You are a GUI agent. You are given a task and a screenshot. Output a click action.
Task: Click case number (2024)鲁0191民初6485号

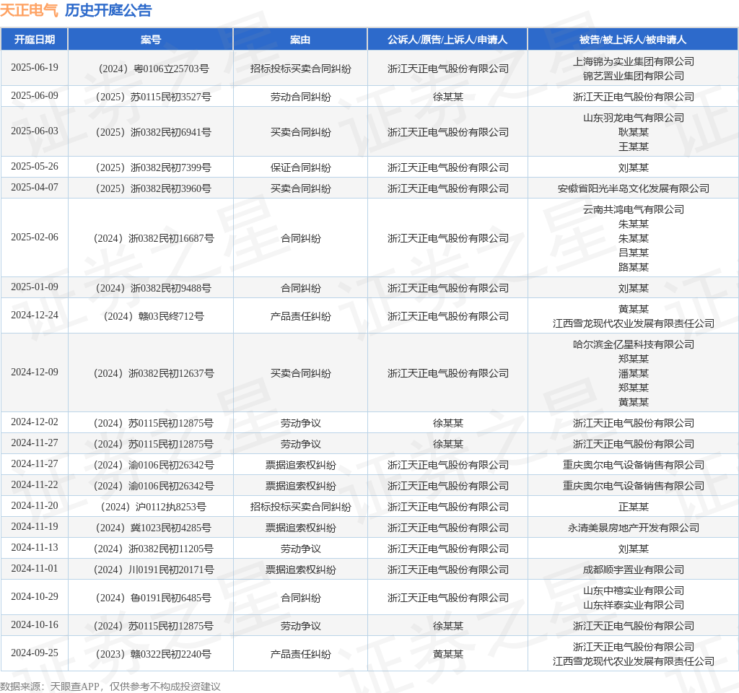click(151, 598)
